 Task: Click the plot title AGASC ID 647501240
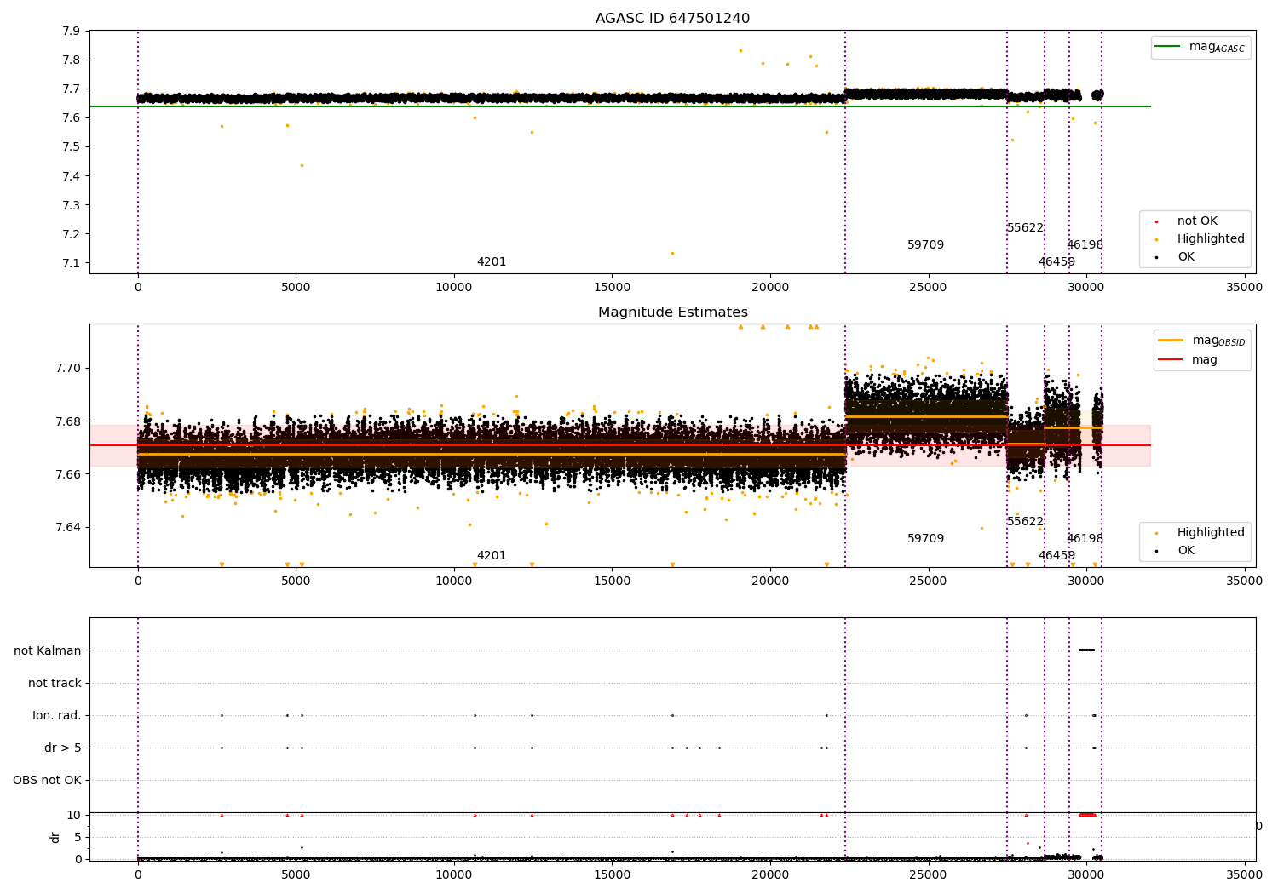tap(672, 19)
